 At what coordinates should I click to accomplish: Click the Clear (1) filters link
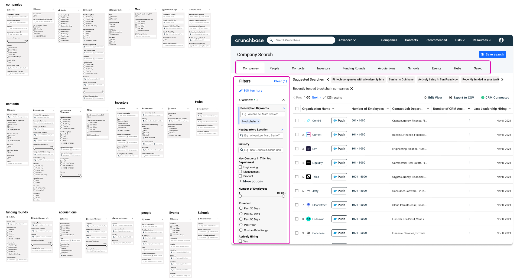click(x=280, y=81)
